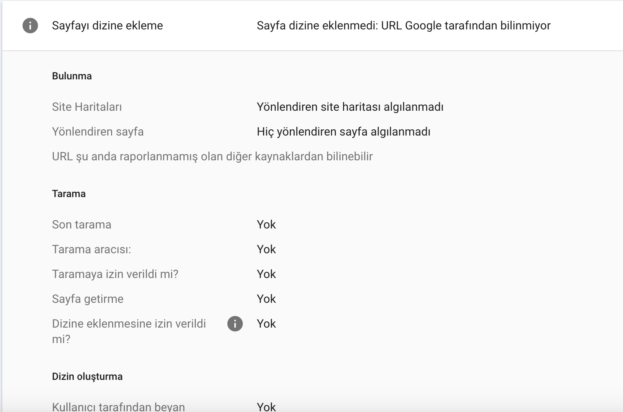Click the Sayfa dizine eklenmedi status text
The image size is (623, 412).
coord(403,26)
